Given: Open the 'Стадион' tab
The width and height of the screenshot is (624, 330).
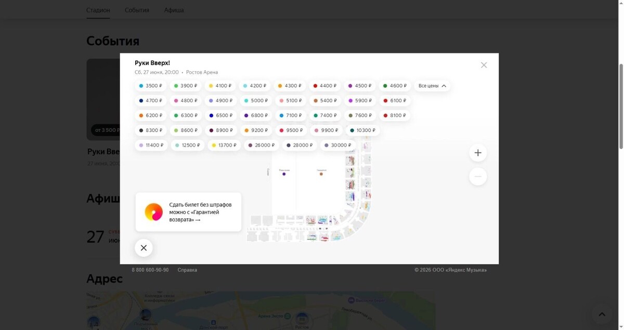Looking at the screenshot, I should [x=98, y=10].
